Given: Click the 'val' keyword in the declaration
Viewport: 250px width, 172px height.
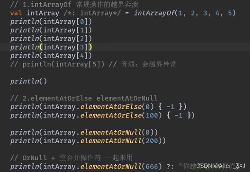Looking at the screenshot, I should (16, 13).
